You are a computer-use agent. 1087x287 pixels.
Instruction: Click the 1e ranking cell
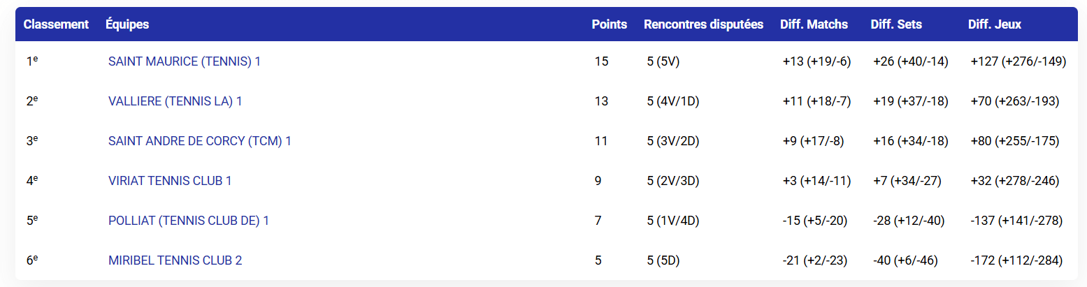click(x=31, y=61)
